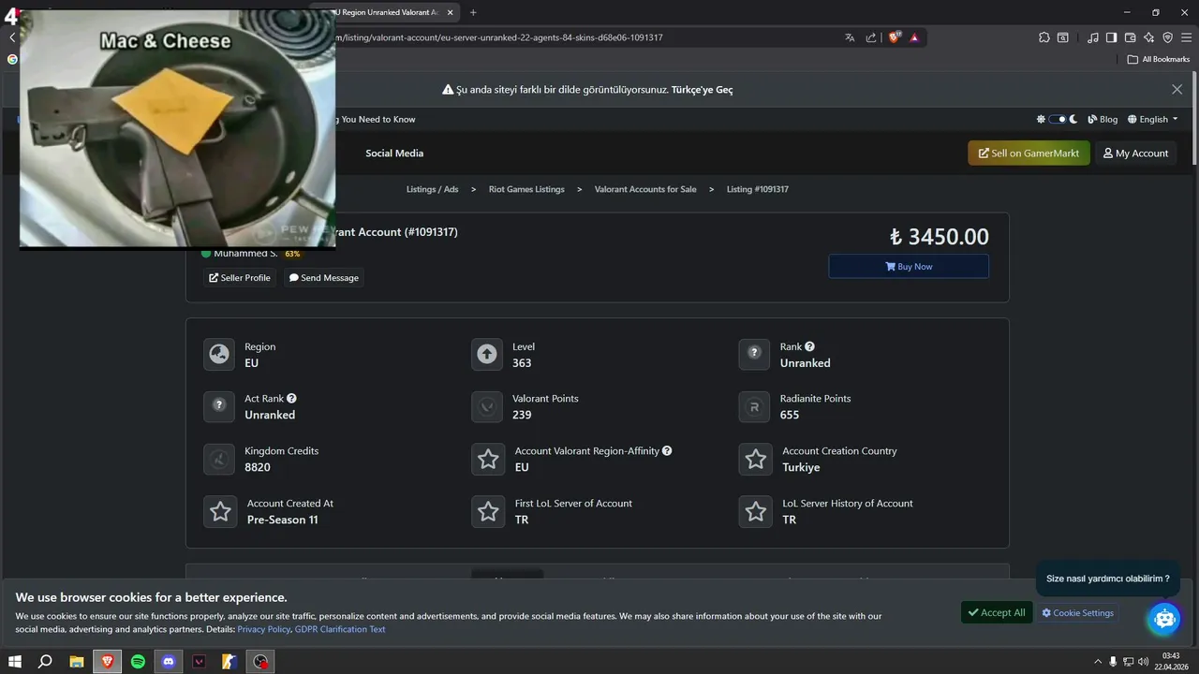Click Türkçe'ye Geç link in banner
Image resolution: width=1199 pixels, height=674 pixels.
pyautogui.click(x=703, y=90)
